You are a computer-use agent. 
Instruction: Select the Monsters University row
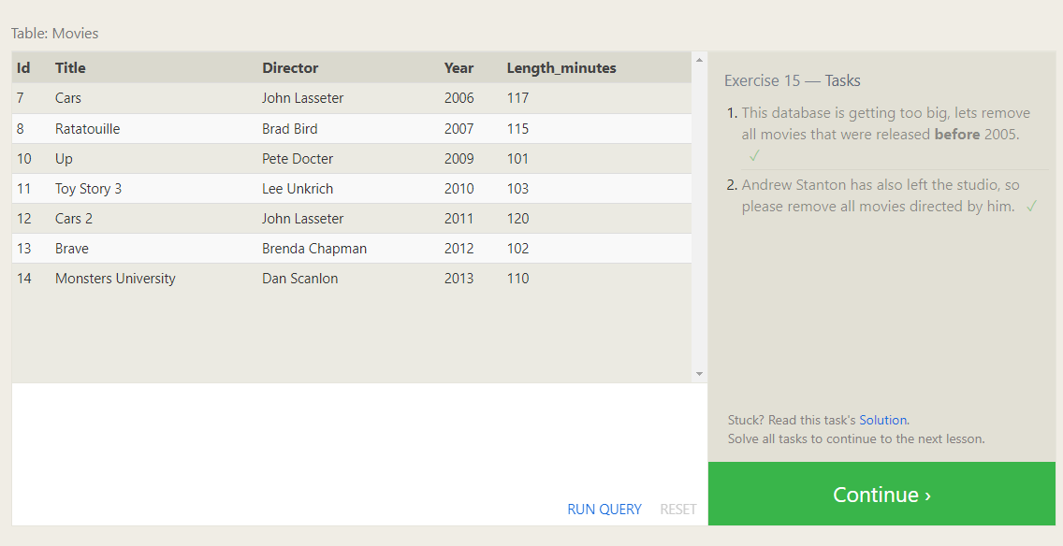351,279
